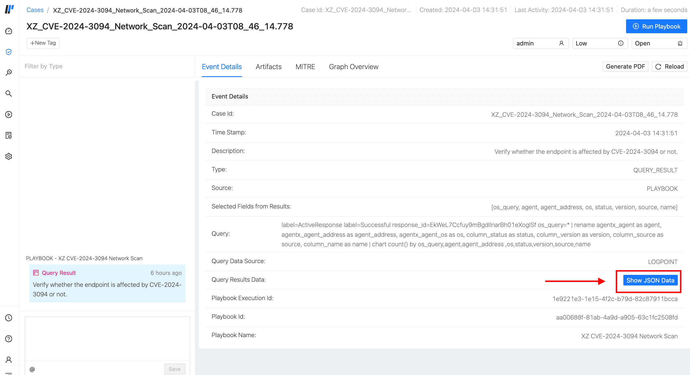Switch to the Graph Overview tab
The height and width of the screenshot is (375, 690).
point(353,67)
